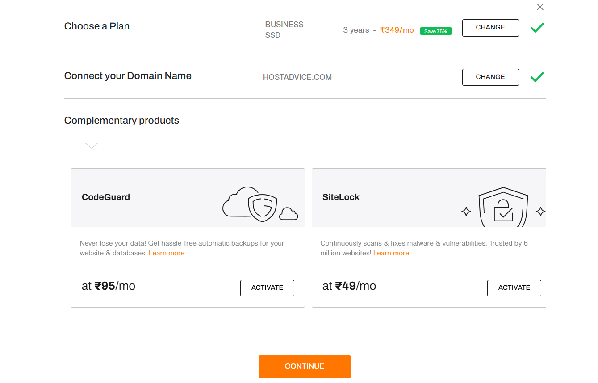Click the HOSTADVICE.COM domain text
This screenshot has height=383, width=598.
(x=297, y=77)
